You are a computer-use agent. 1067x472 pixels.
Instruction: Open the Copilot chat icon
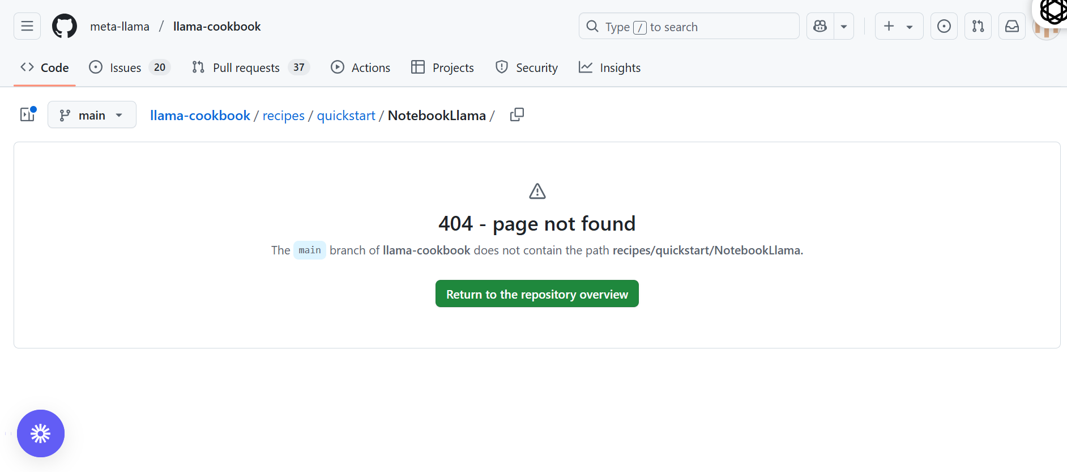pos(820,26)
